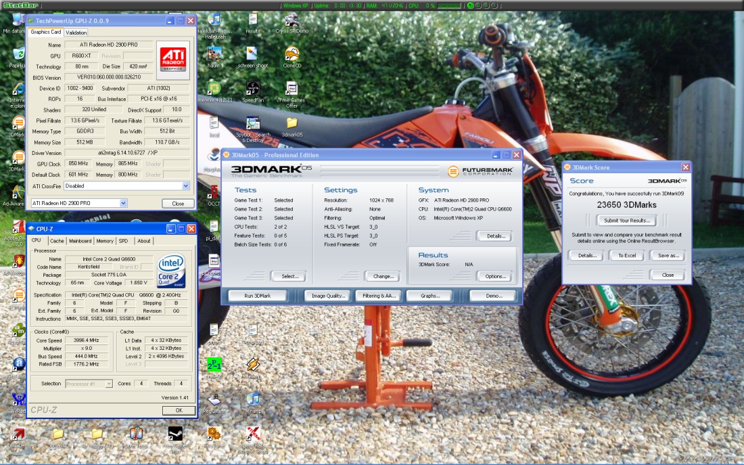Launch SpeedFan from the desktop
The height and width of the screenshot is (465, 744).
(253, 91)
